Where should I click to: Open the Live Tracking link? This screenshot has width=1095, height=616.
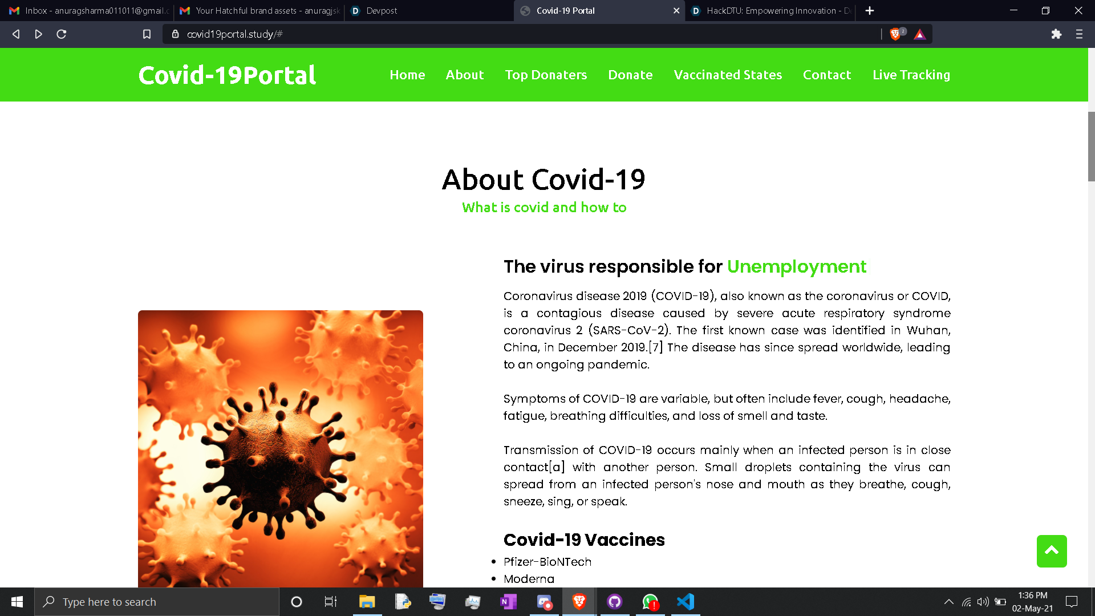pyautogui.click(x=911, y=75)
